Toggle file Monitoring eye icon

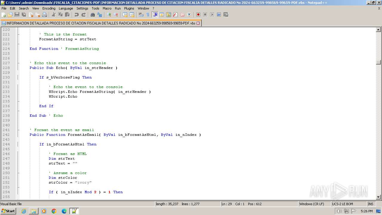coord(189,15)
